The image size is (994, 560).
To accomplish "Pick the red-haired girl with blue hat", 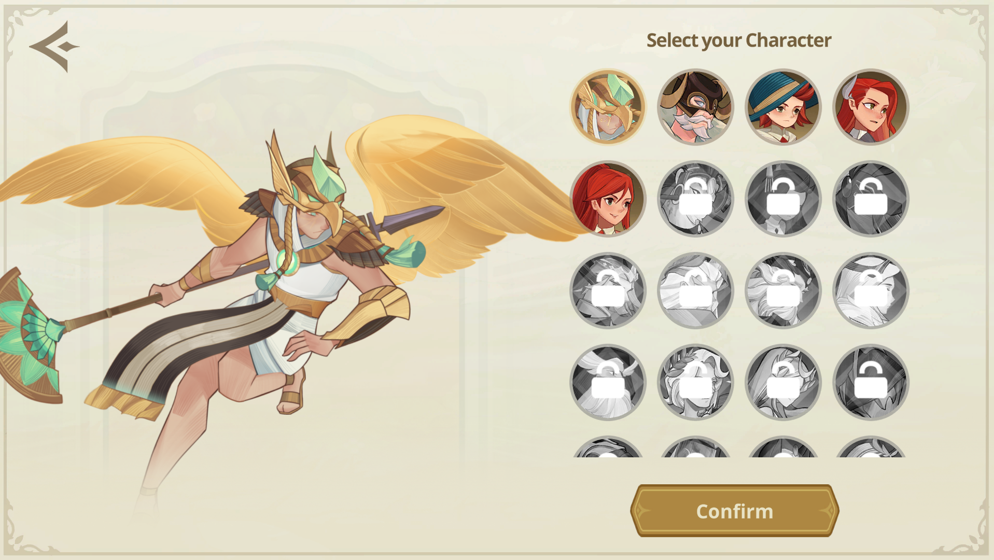I will [x=783, y=107].
